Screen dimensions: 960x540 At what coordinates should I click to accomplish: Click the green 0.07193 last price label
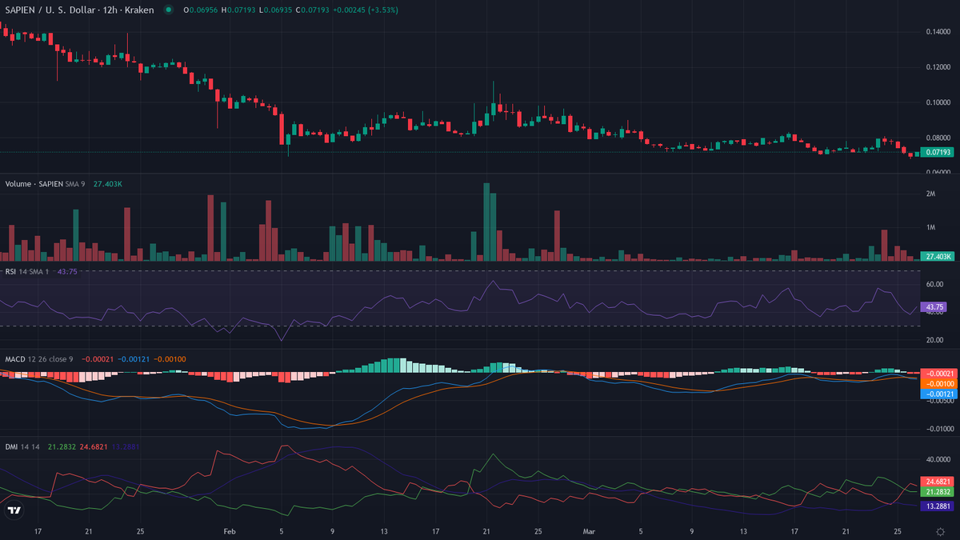pyautogui.click(x=938, y=152)
